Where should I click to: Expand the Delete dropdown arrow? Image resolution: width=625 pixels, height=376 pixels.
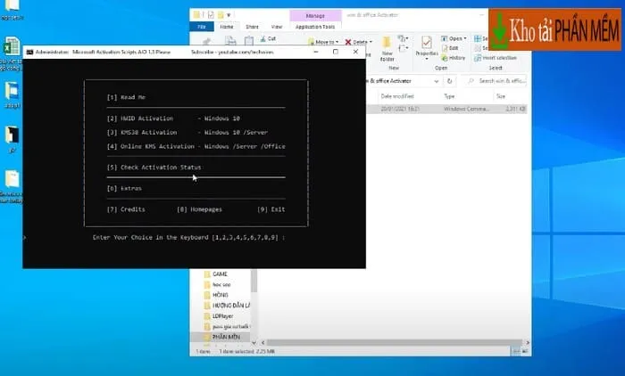tap(371, 42)
